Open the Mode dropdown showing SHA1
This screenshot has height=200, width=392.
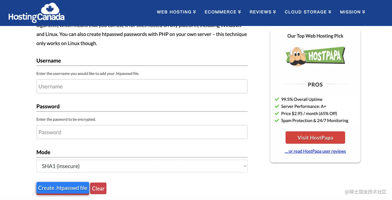pyautogui.click(x=142, y=166)
